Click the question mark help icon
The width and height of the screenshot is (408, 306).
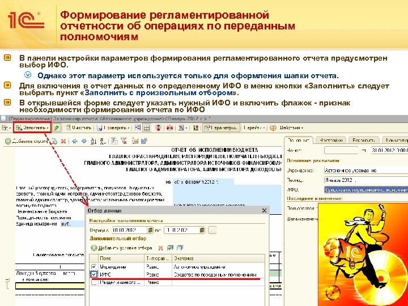[273, 127]
